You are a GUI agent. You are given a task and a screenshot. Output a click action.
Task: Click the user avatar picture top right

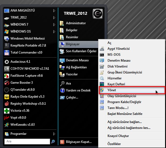click(x=98, y=14)
